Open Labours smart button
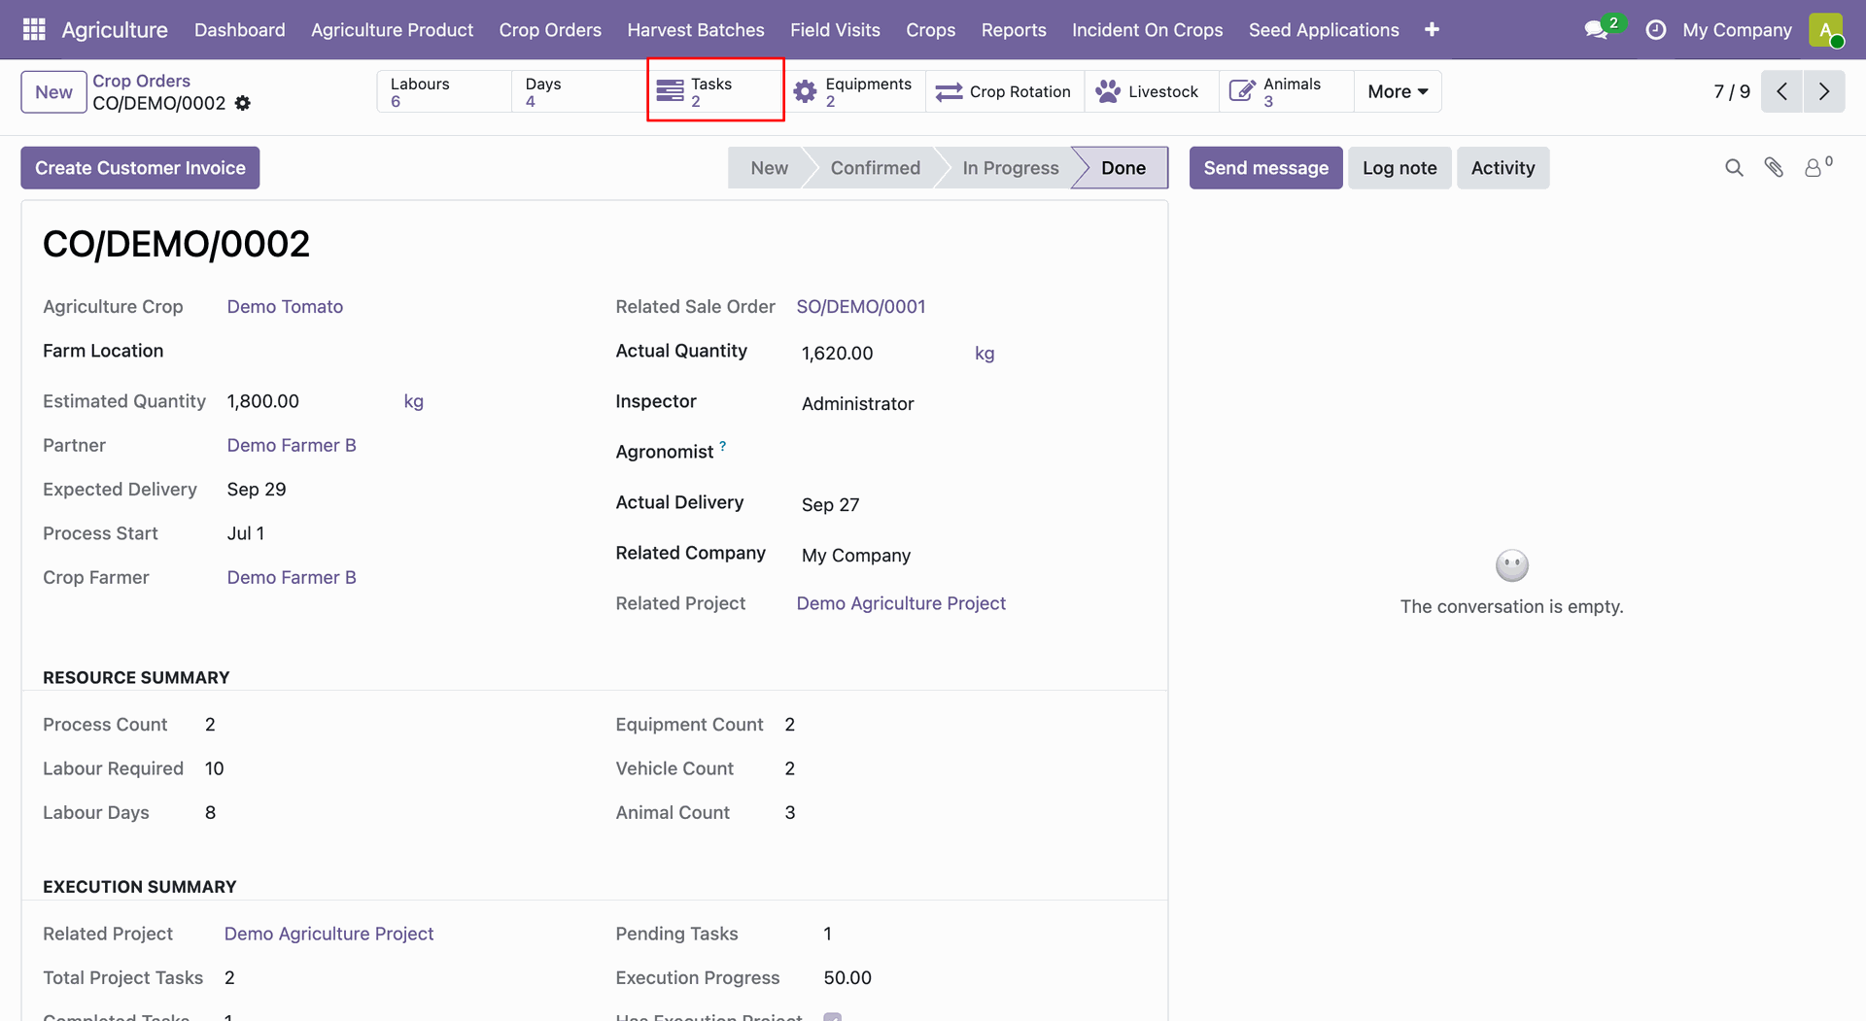The image size is (1866, 1021). point(444,91)
